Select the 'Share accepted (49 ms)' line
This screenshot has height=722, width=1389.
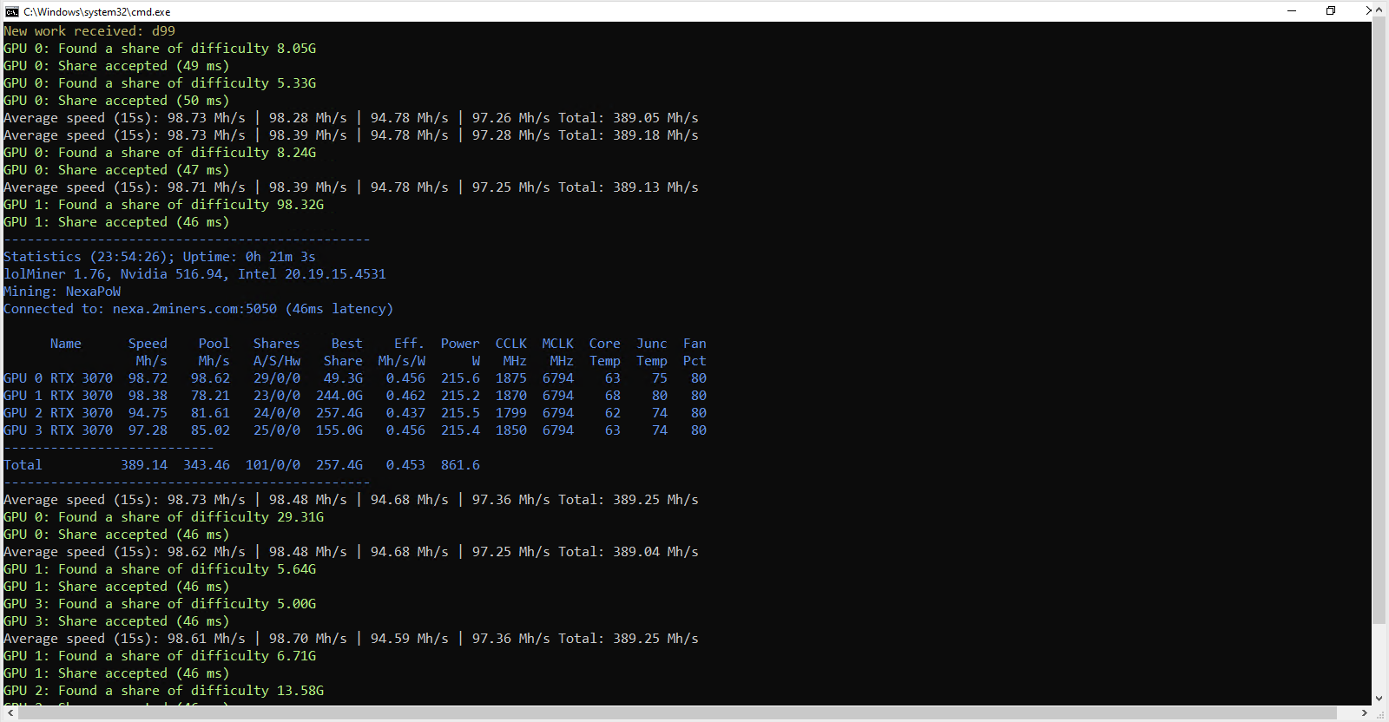(116, 66)
